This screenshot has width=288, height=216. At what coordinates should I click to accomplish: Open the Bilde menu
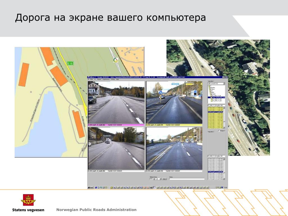tap(91, 79)
